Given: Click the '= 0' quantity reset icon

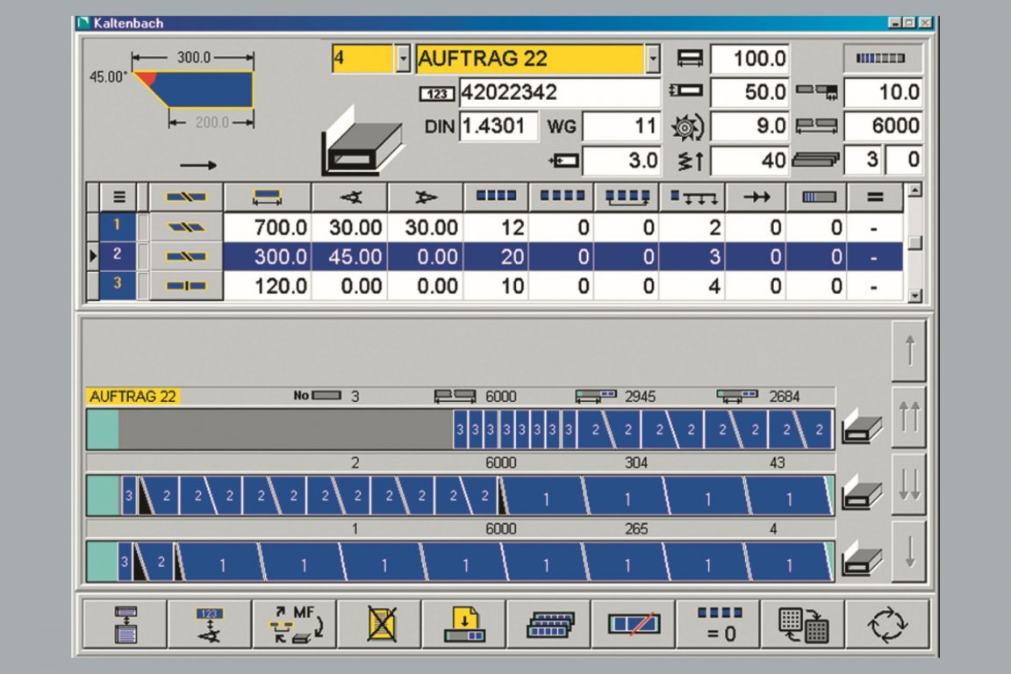Looking at the screenshot, I should (719, 624).
